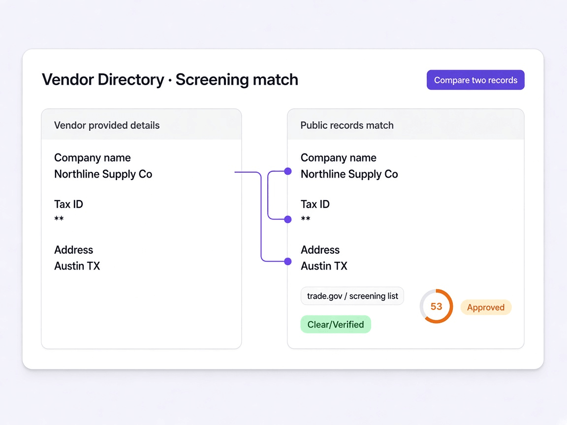Click the Approved status pill
This screenshot has width=567, height=425.
tap(486, 307)
